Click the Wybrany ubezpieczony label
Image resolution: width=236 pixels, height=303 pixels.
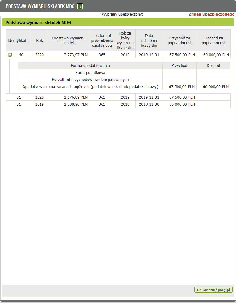122,14
